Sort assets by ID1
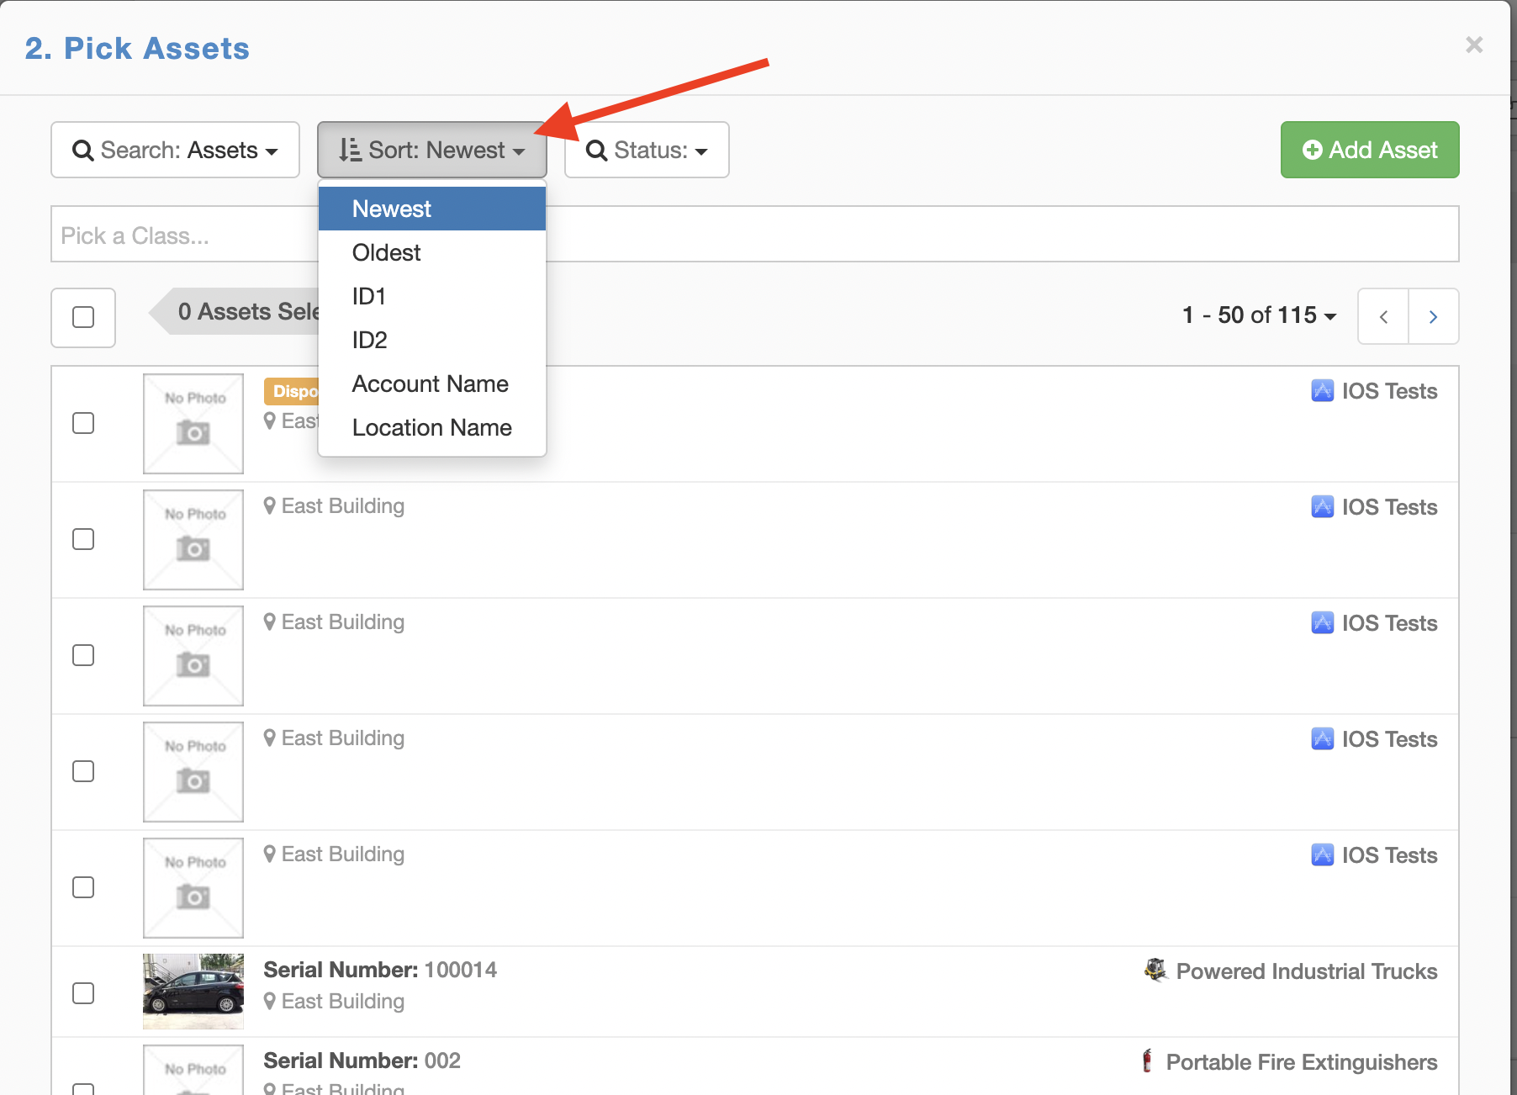The image size is (1517, 1095). (432, 296)
